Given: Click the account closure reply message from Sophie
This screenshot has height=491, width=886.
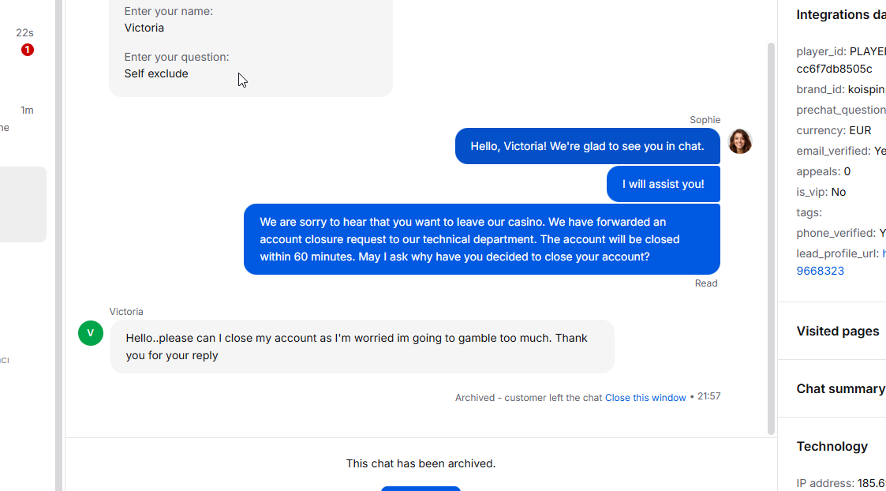Looking at the screenshot, I should (481, 239).
